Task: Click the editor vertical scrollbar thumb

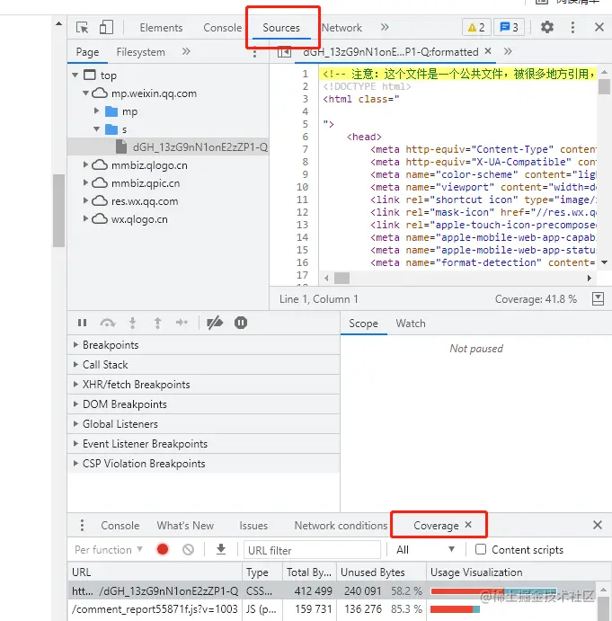Action: [604, 86]
